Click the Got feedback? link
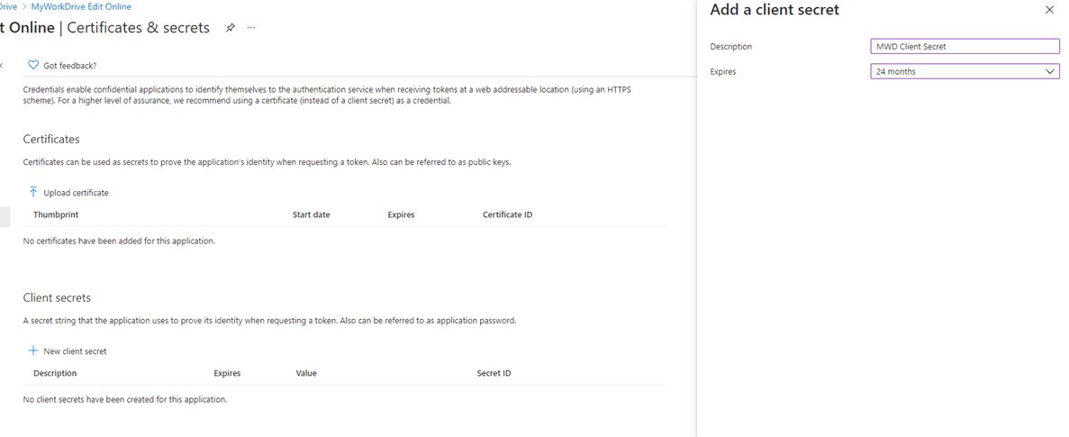 tap(69, 66)
